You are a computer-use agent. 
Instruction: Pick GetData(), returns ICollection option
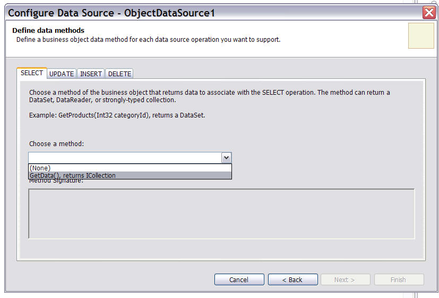click(73, 176)
